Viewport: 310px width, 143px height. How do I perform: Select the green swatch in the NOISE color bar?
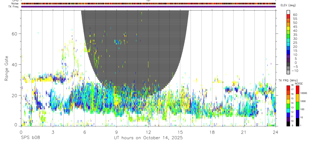(x=297, y=106)
